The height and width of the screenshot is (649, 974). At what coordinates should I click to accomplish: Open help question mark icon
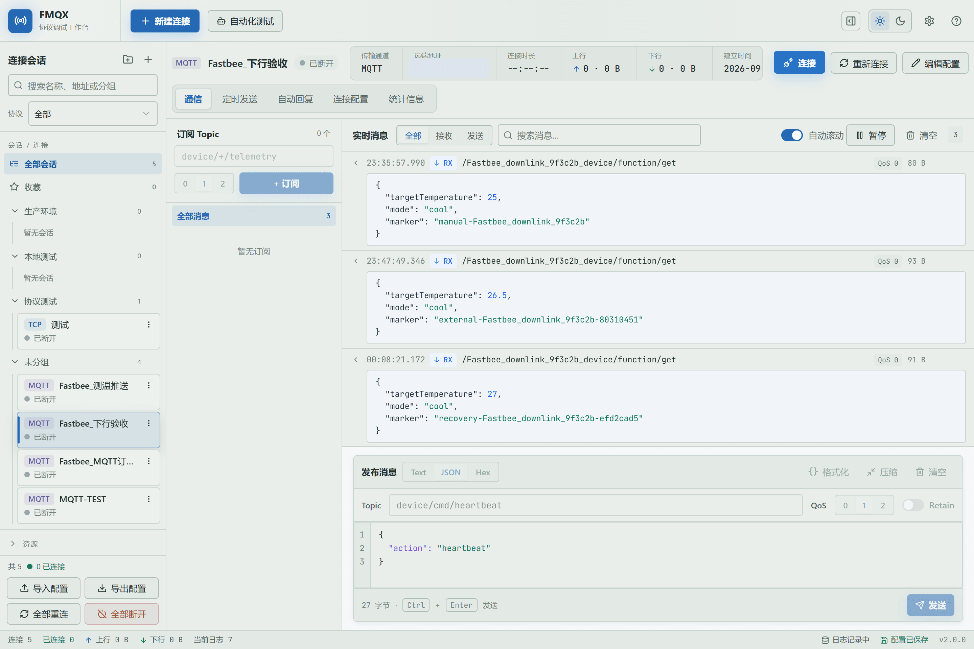point(956,21)
